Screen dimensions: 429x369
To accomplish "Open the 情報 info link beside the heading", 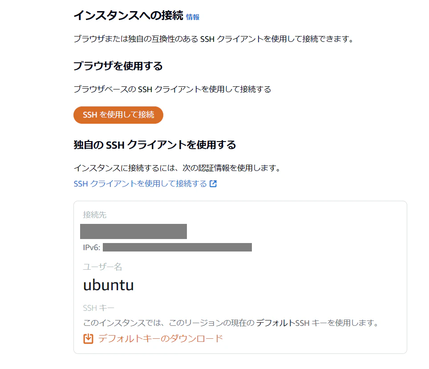I will 193,17.
